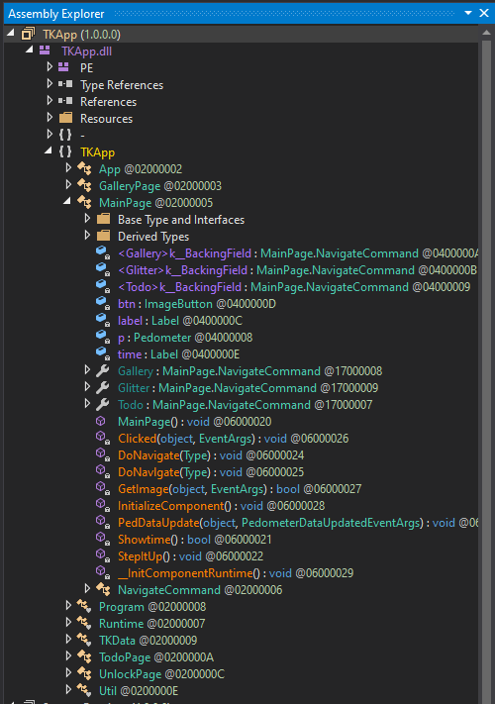
Task: Expand the Resources node
Action: pos(49,117)
